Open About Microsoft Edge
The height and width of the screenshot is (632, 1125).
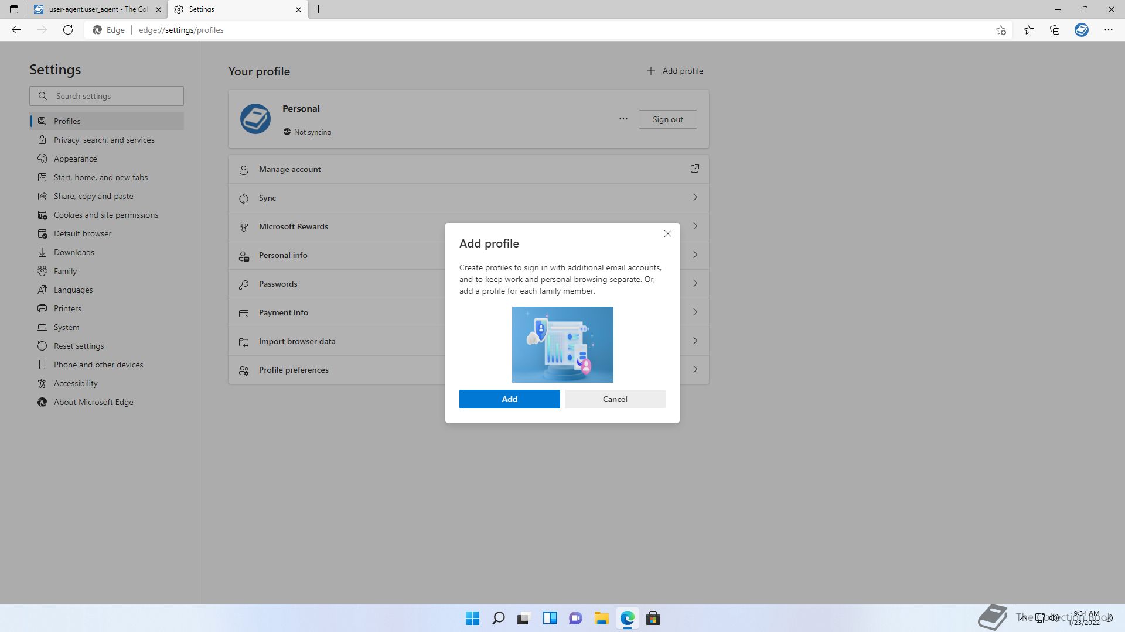click(107, 402)
